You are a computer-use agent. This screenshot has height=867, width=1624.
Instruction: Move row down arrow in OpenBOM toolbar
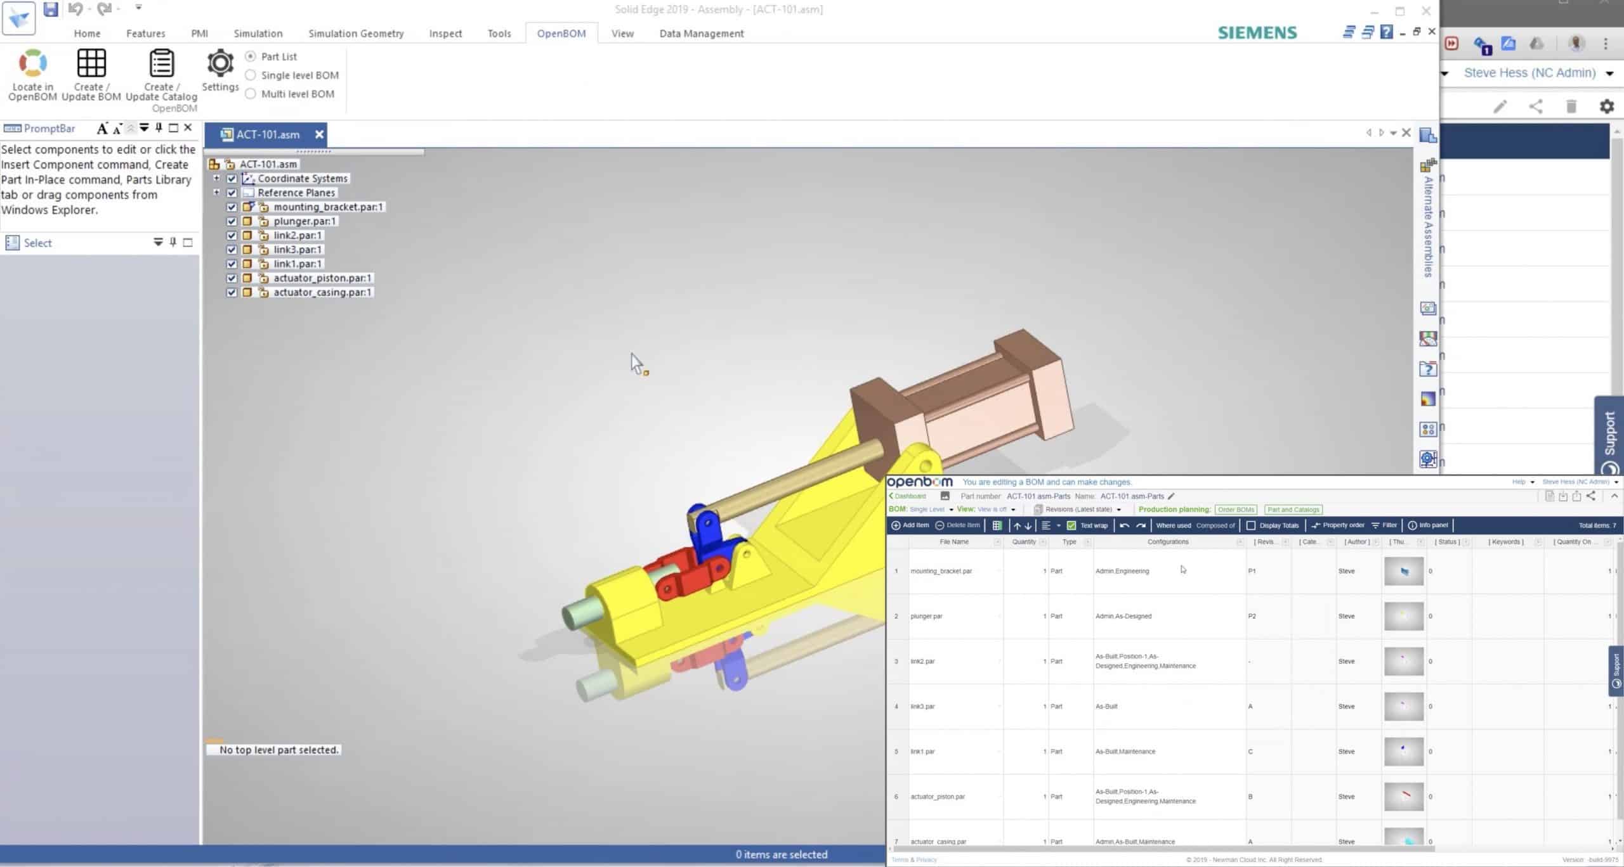(1028, 525)
